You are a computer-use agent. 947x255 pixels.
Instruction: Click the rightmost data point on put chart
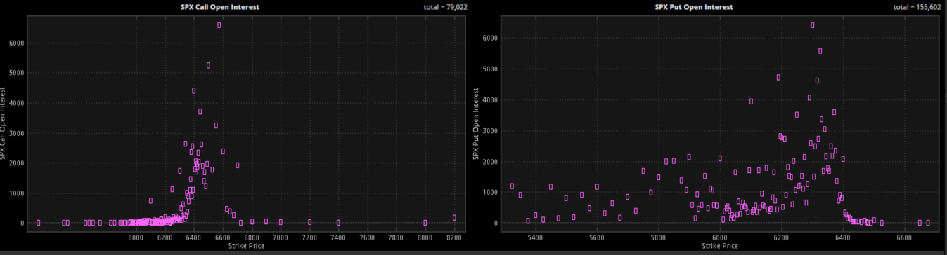point(928,222)
